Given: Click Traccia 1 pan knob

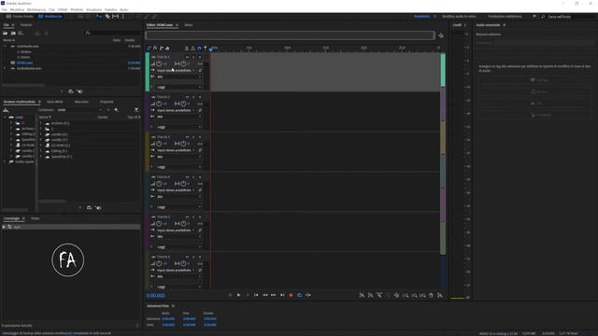Looking at the screenshot, I should [x=183, y=63].
